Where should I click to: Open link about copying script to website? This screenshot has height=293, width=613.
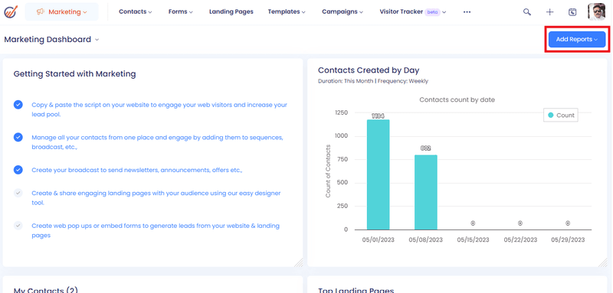click(x=159, y=109)
